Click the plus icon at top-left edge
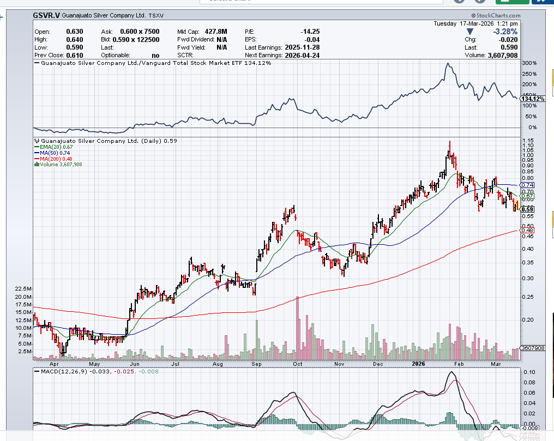This screenshot has height=441, width=554. click(x=2, y=17)
